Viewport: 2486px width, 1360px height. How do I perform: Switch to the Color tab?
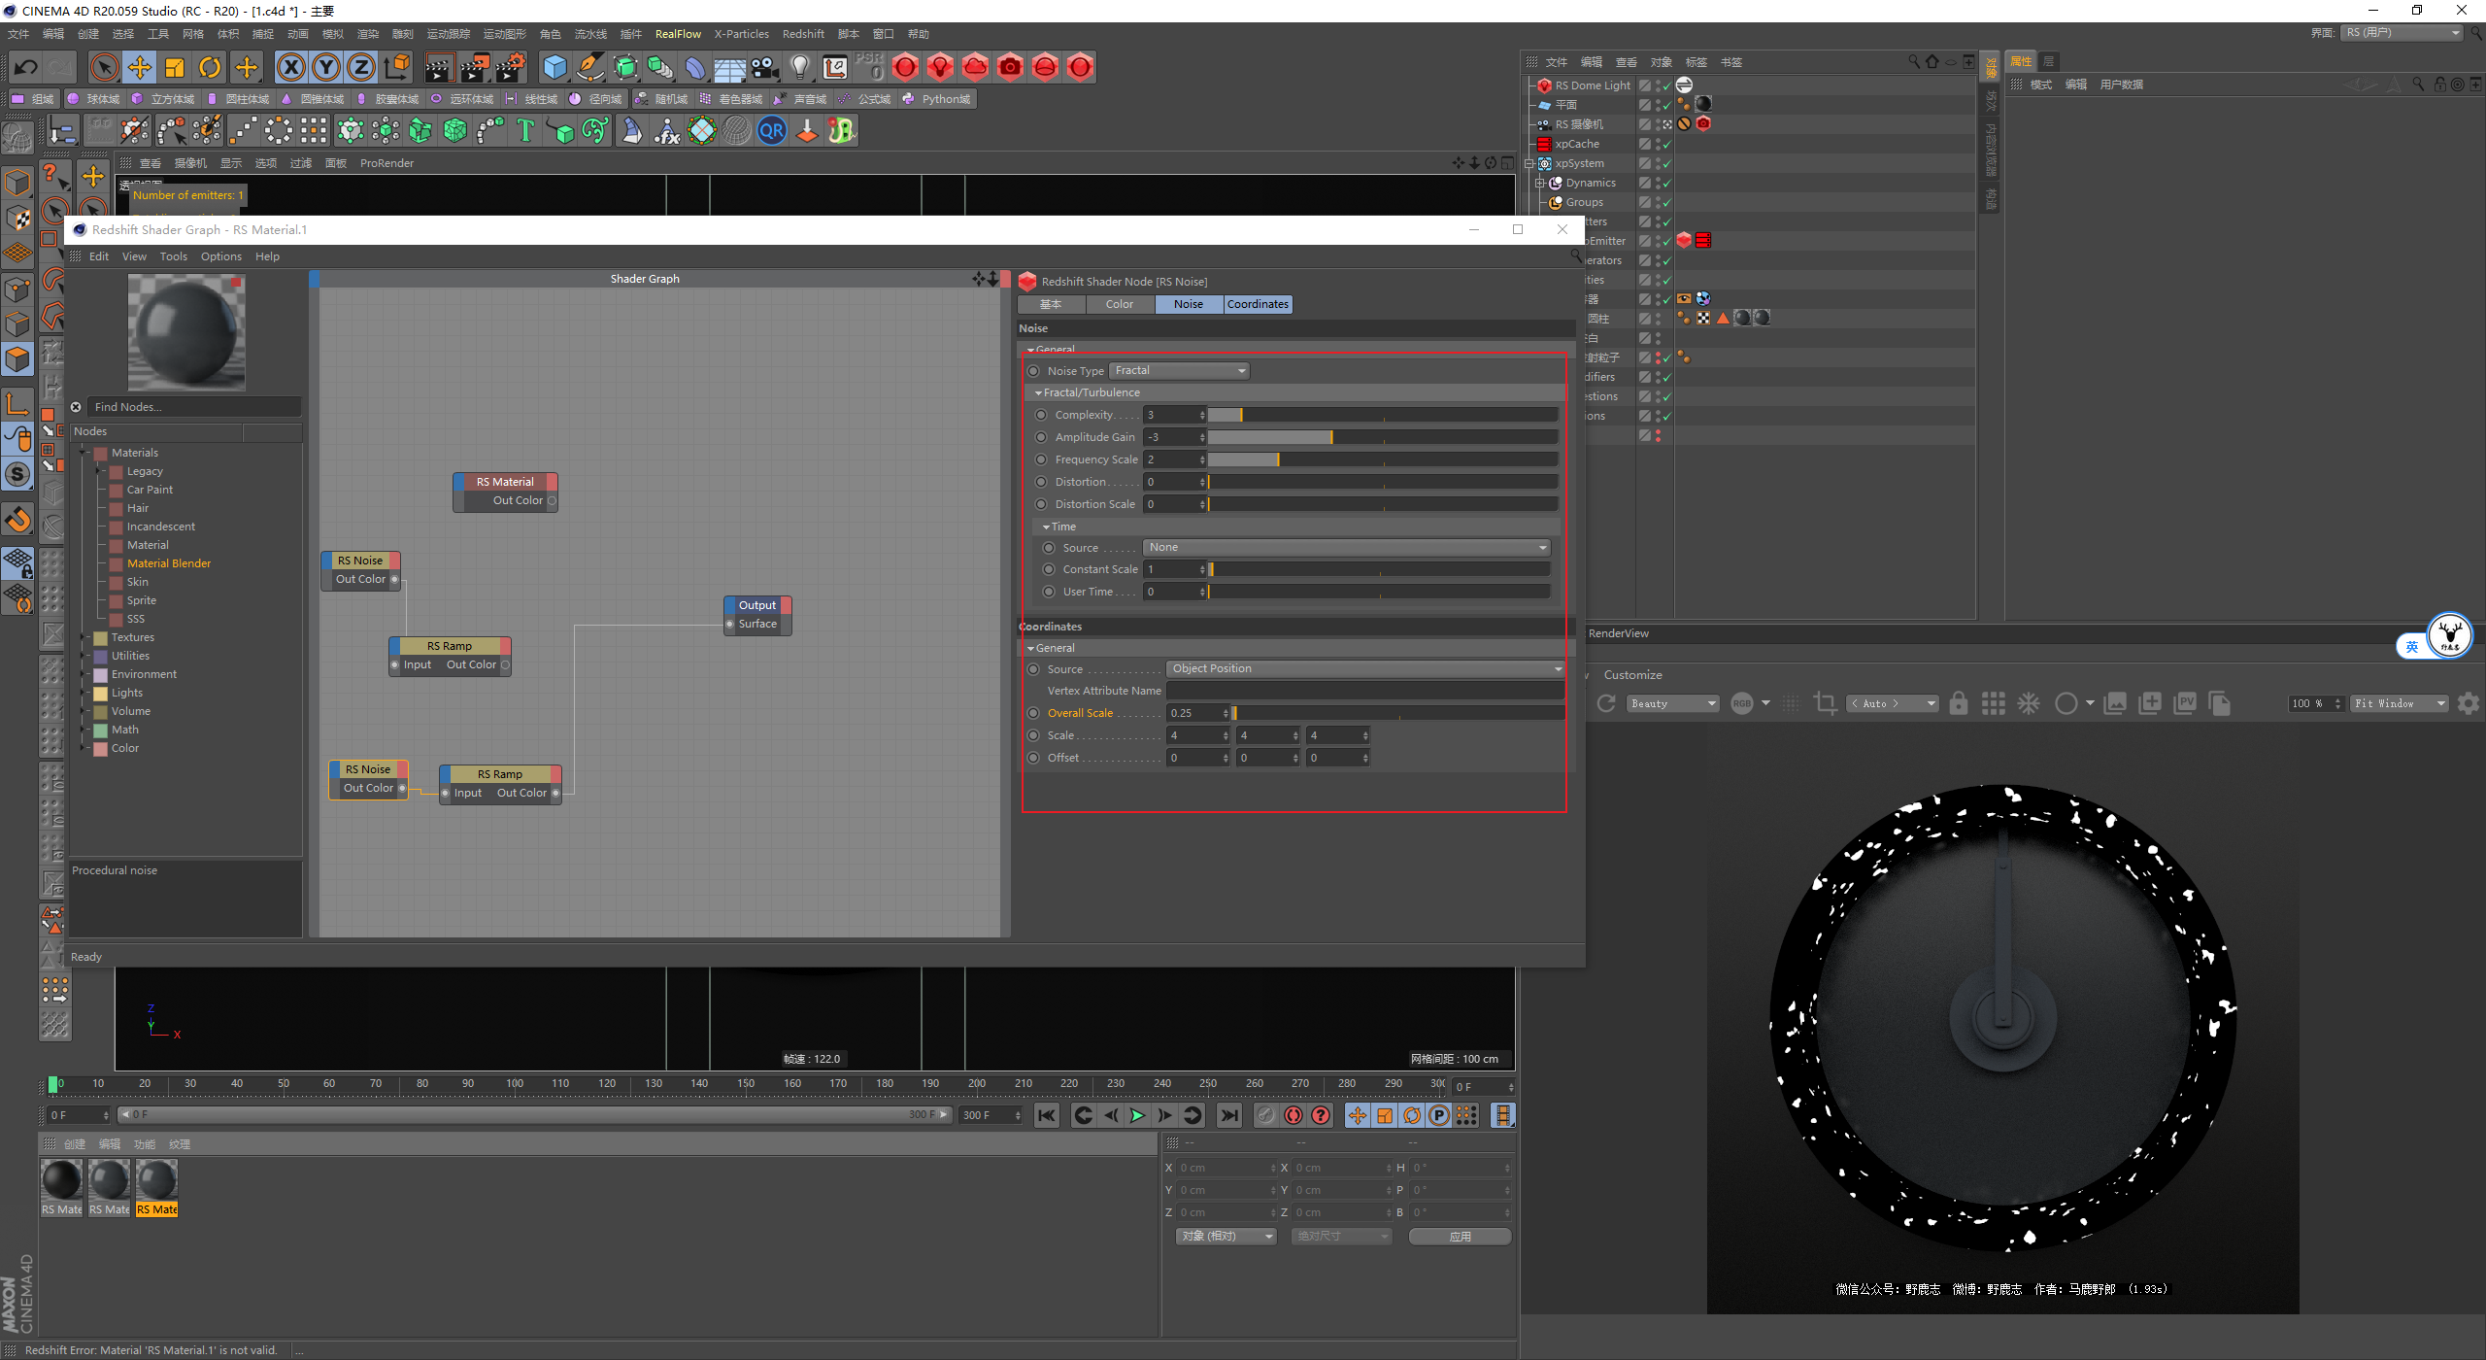click(1120, 304)
